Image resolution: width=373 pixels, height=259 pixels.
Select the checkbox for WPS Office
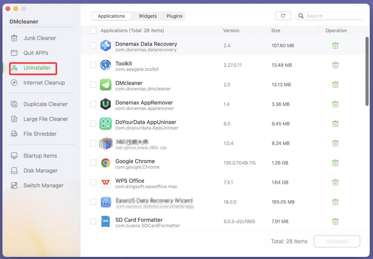[93, 182]
